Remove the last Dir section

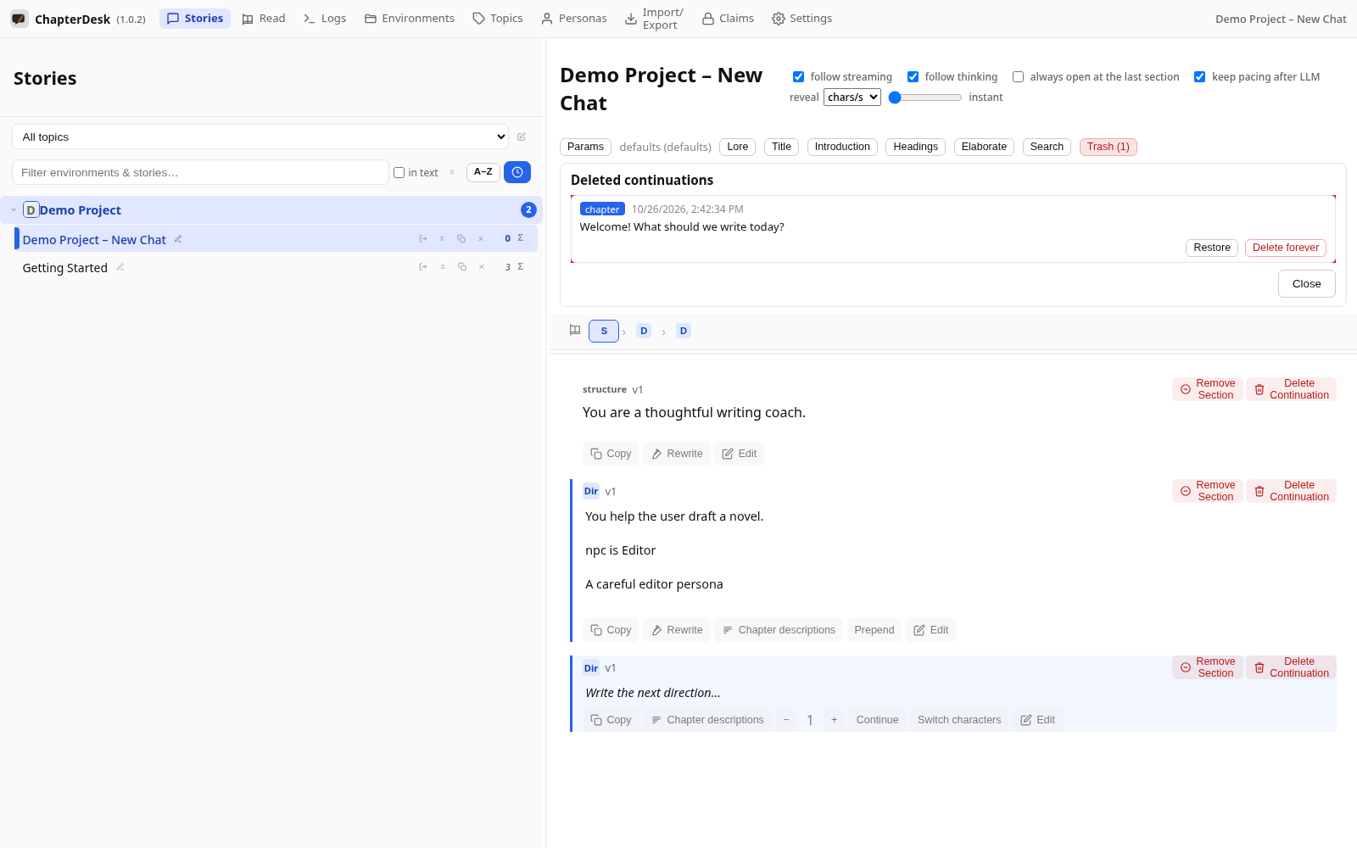click(1208, 667)
